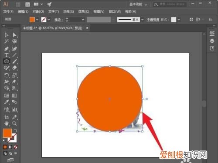Collapse the left toolbar double arrows
Viewport: 218px width, 163px height.
3,26
